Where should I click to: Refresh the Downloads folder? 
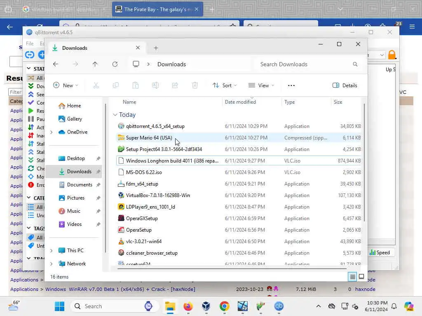pyautogui.click(x=115, y=64)
